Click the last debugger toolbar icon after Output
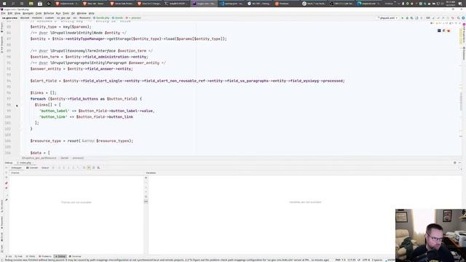The image size is (466, 262). [98, 168]
